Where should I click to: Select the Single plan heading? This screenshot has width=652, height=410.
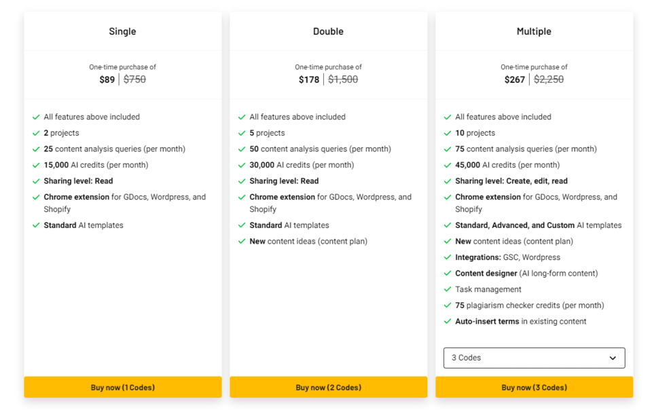[122, 31]
